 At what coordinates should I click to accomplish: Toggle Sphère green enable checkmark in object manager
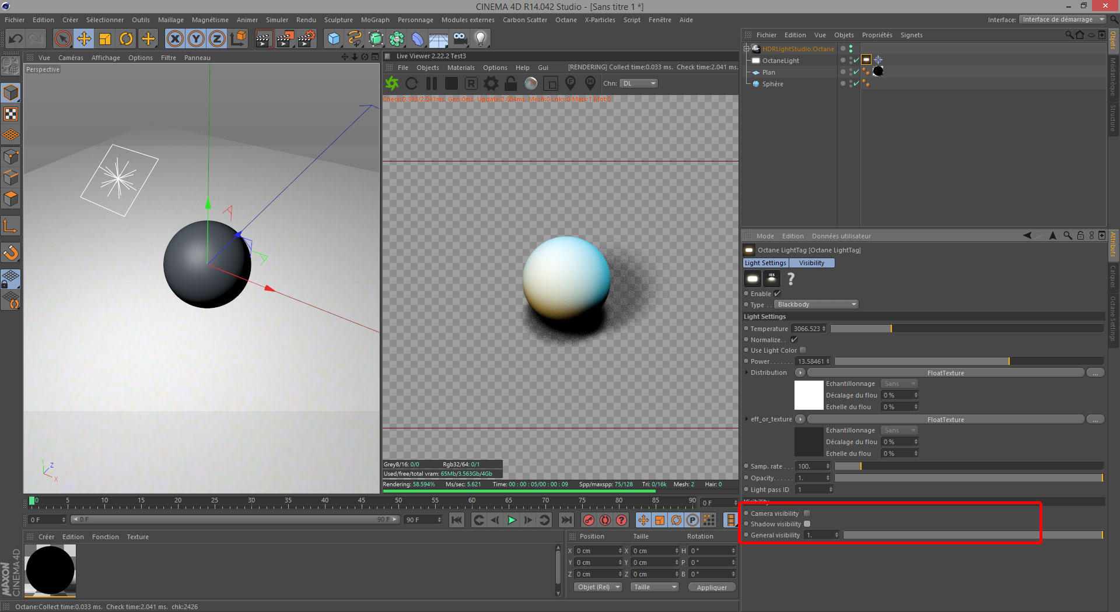tap(856, 84)
